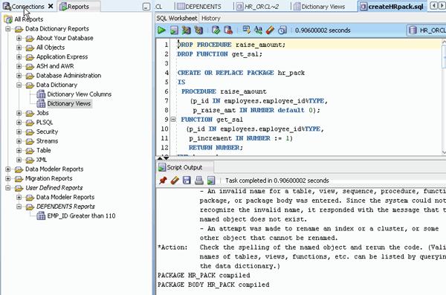
Task: Select the SQL Worksheet tab
Action: [x=177, y=19]
